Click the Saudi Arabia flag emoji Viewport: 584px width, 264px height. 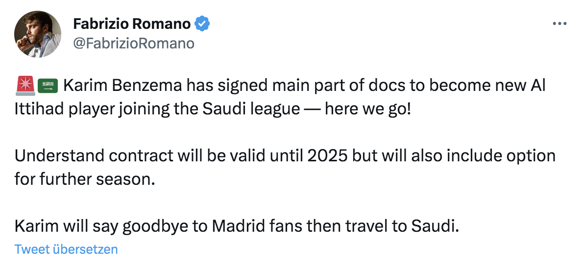tap(48, 87)
